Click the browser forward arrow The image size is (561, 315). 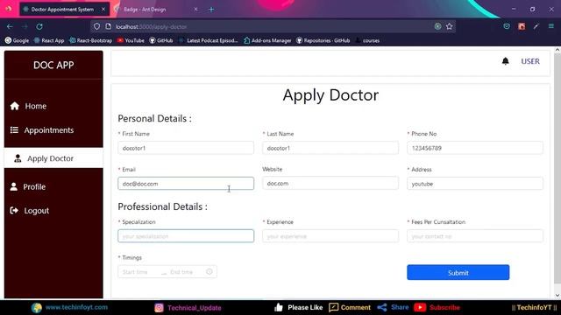coord(25,26)
